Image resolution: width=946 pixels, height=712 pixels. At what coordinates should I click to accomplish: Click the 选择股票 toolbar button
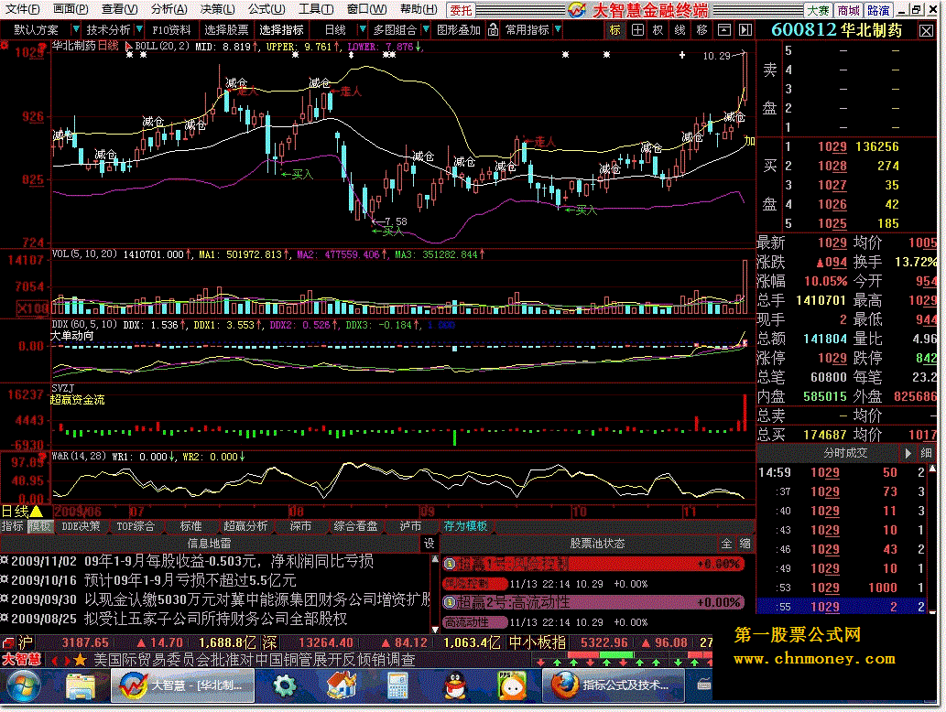[x=226, y=30]
